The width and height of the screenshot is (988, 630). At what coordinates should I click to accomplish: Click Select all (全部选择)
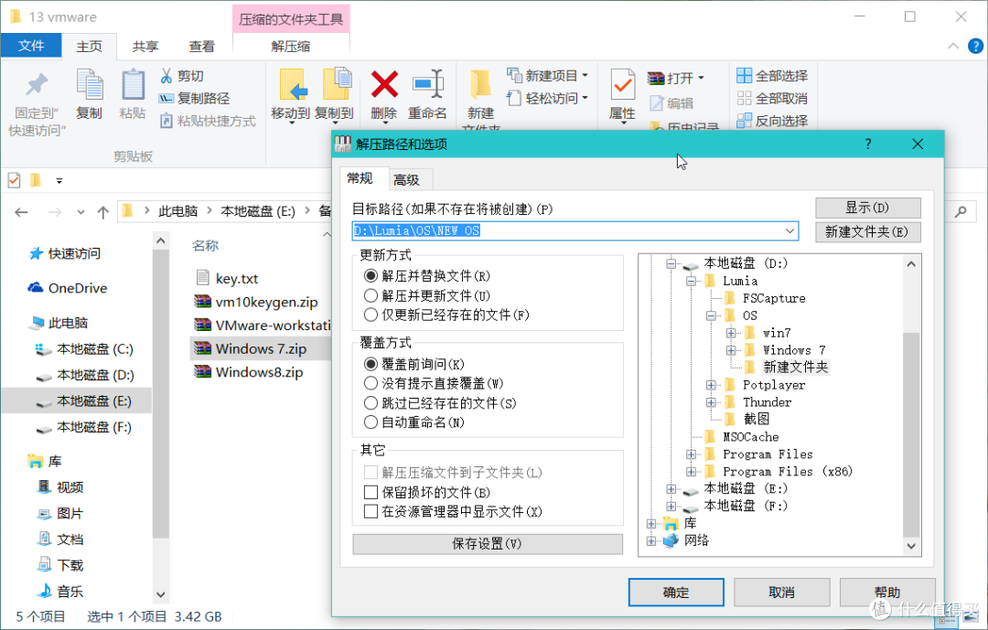coord(772,76)
